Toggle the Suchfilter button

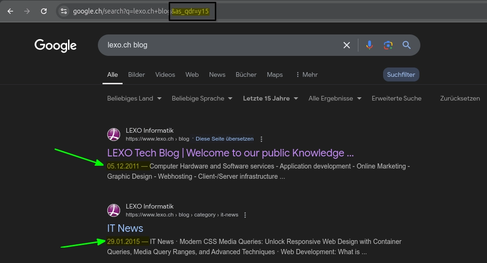tap(401, 75)
